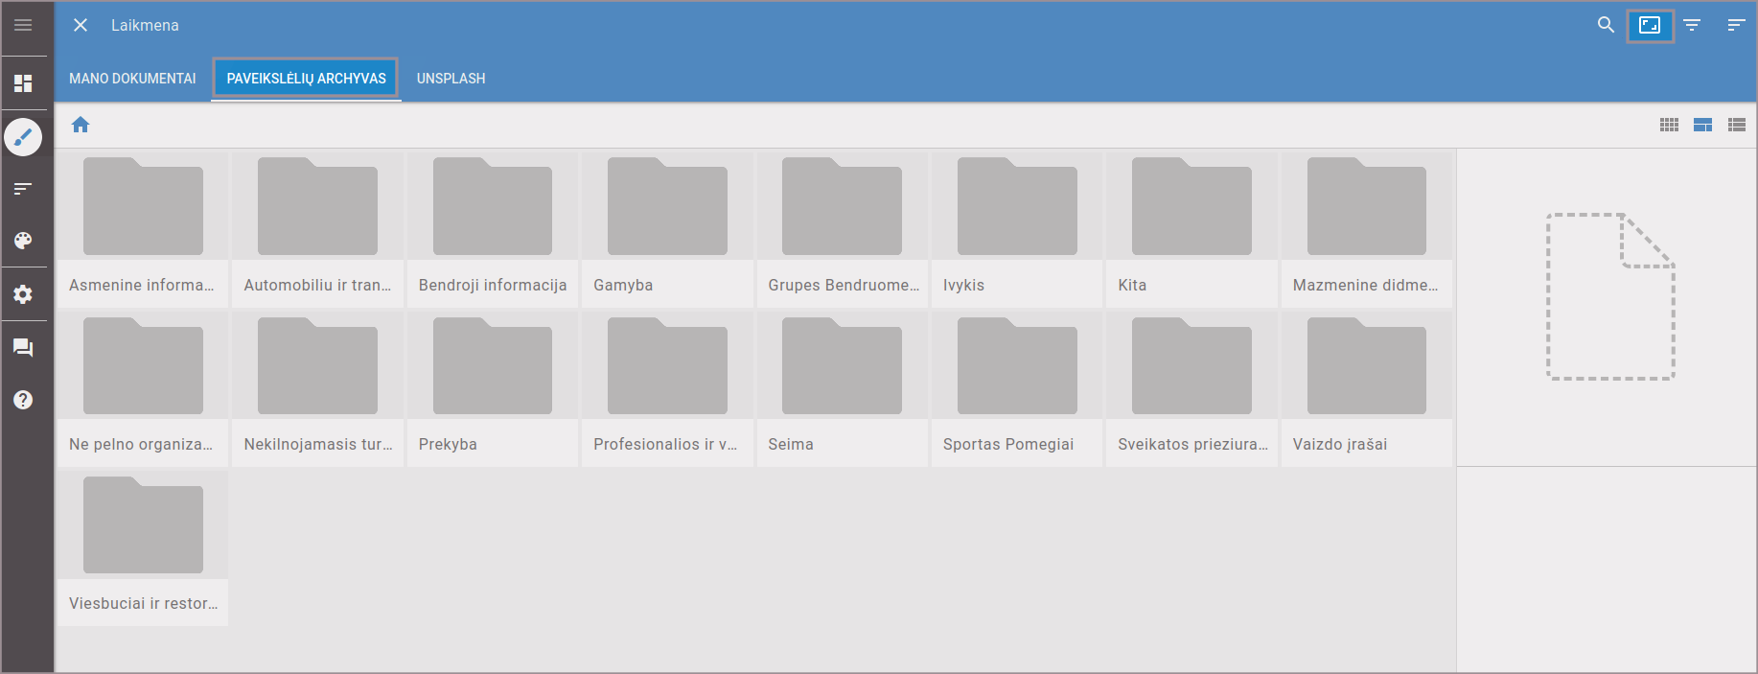This screenshot has height=674, width=1758.
Task: Open the color palette icon in the sidebar
Action: point(23,241)
